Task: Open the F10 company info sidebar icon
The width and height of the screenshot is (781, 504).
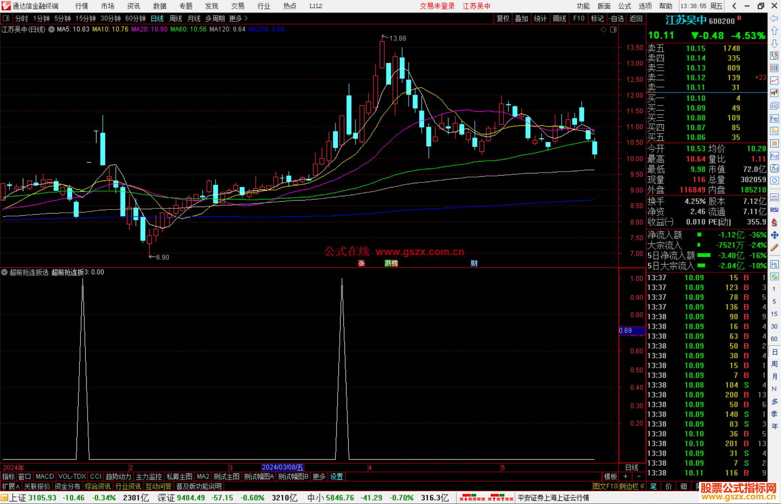Action: coord(774,119)
